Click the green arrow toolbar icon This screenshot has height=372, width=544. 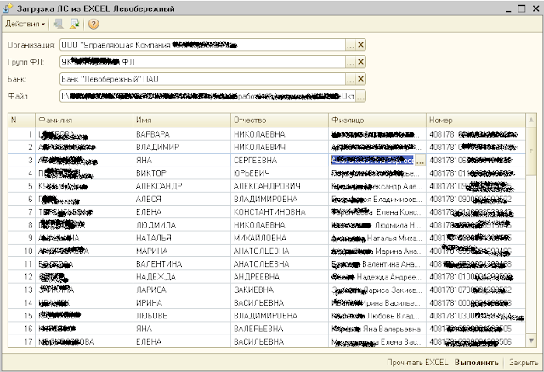[x=75, y=24]
